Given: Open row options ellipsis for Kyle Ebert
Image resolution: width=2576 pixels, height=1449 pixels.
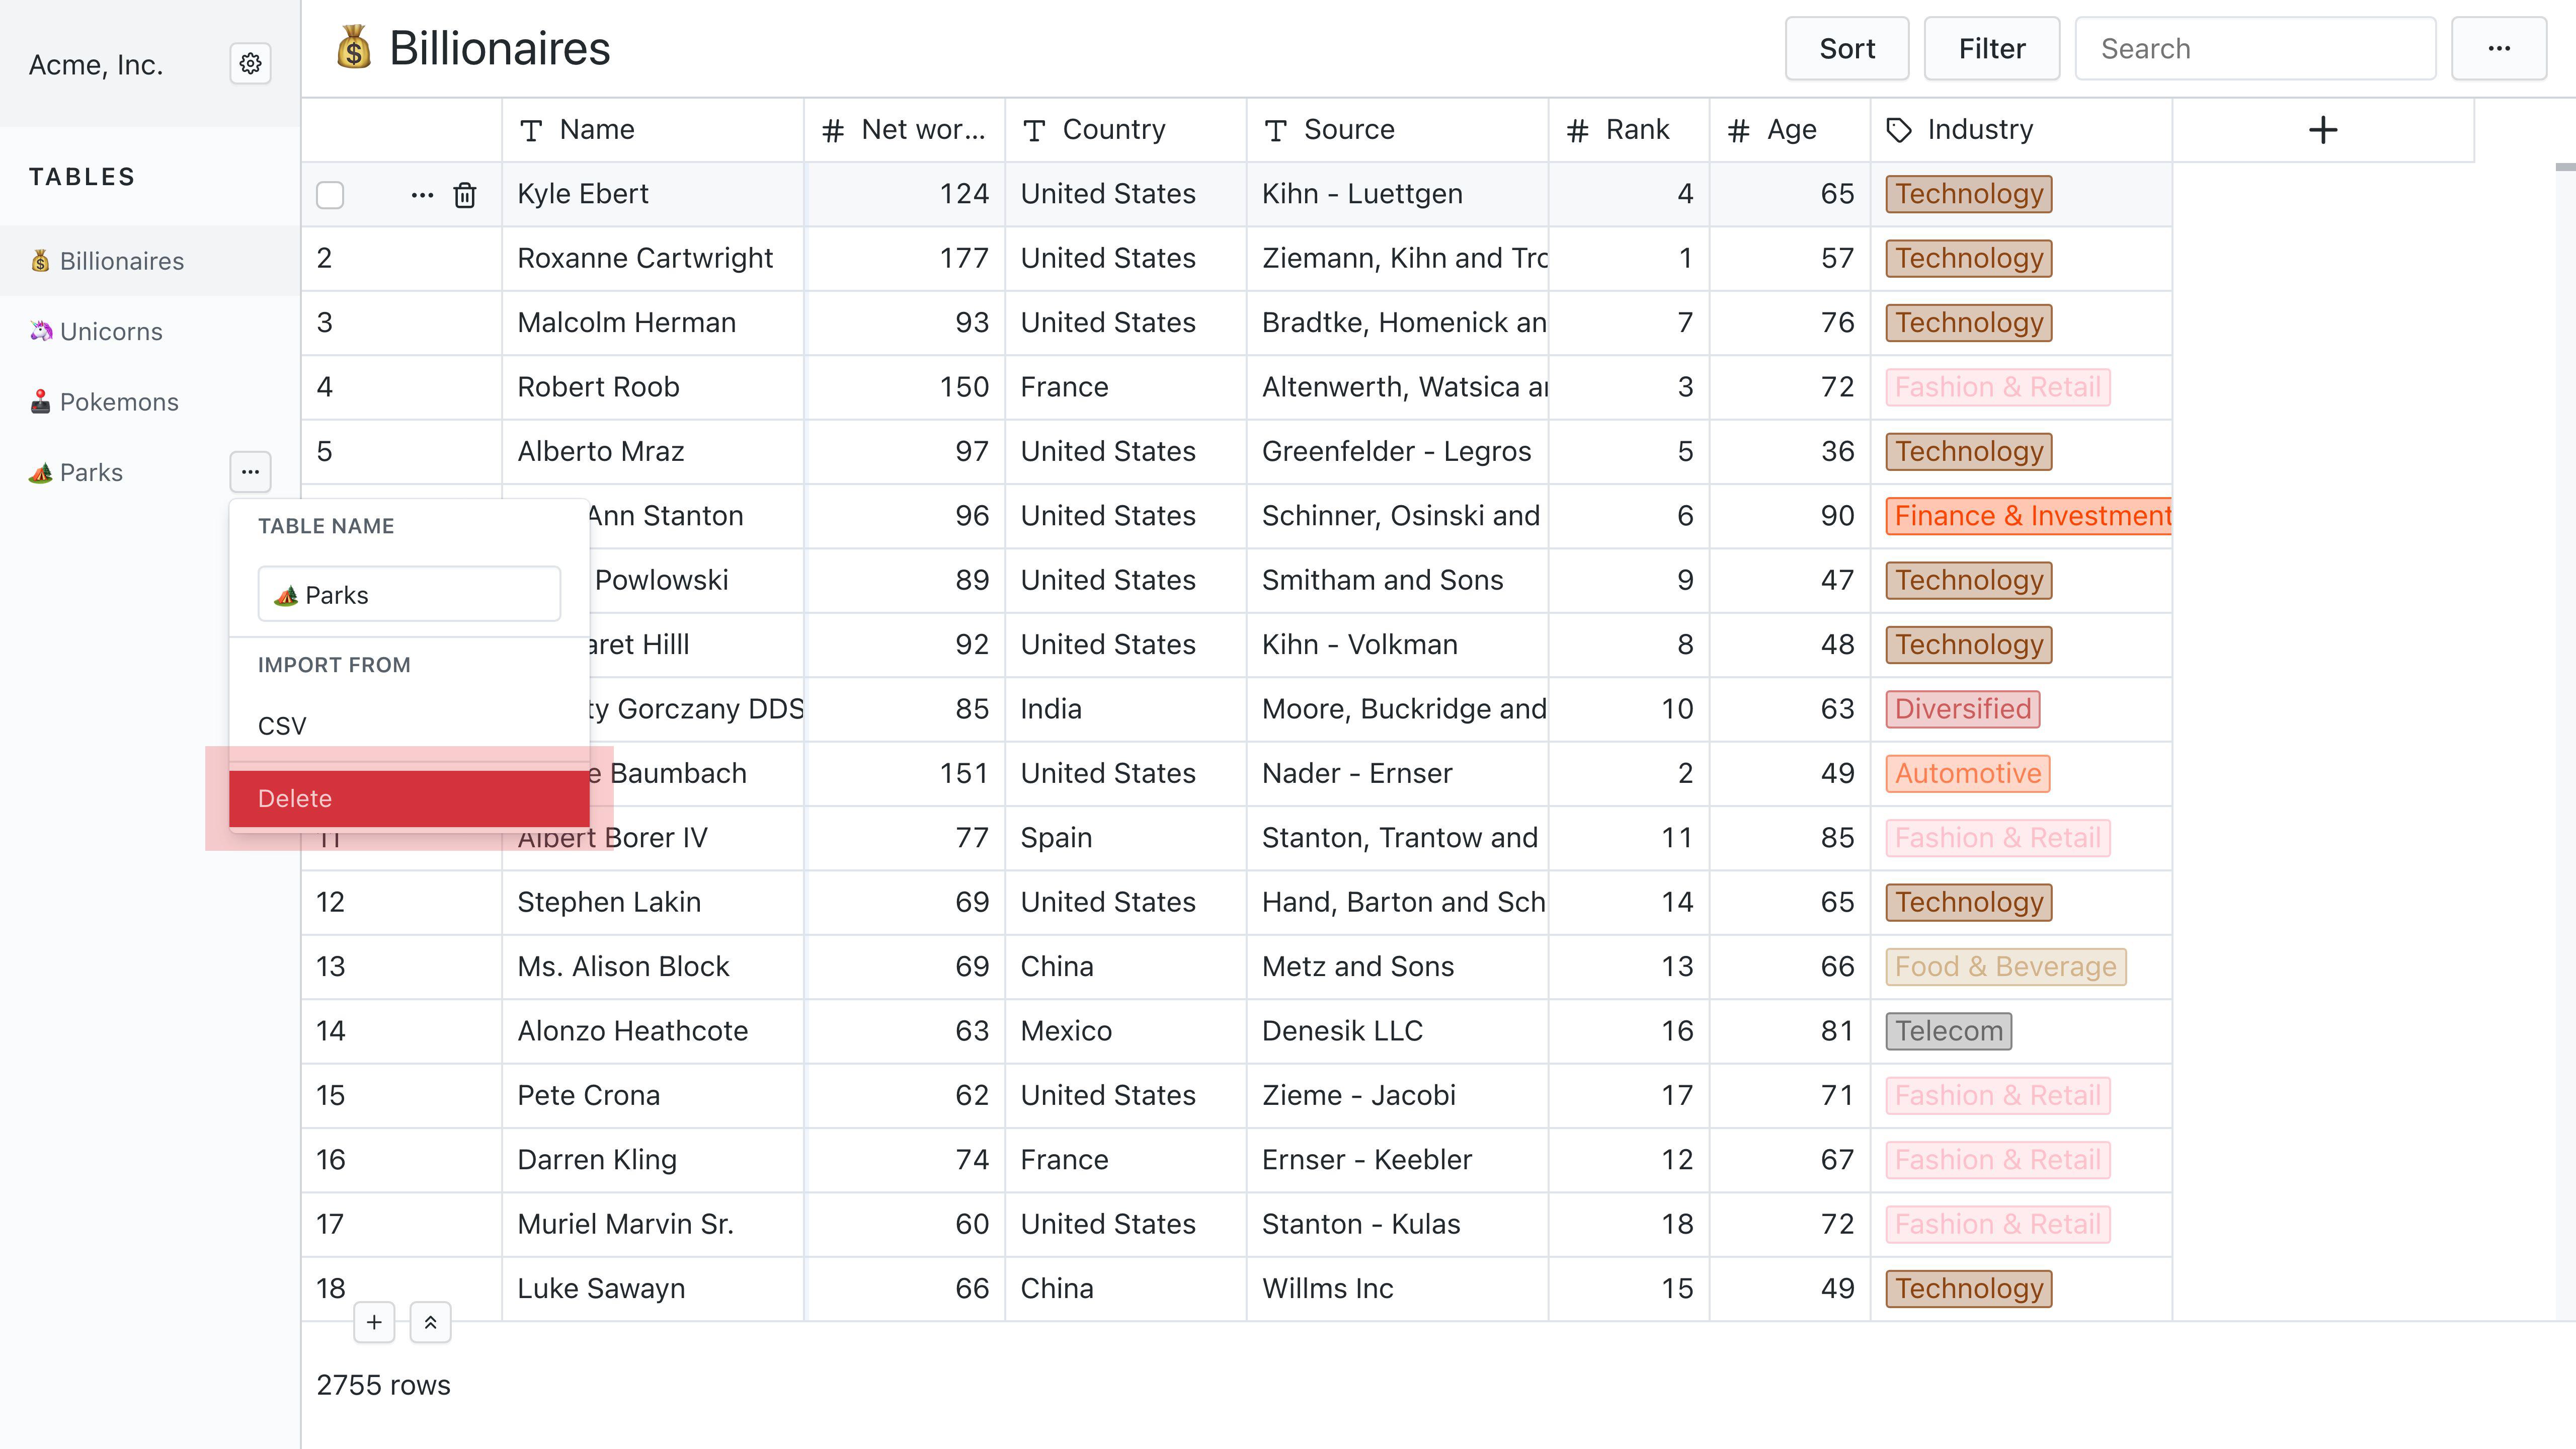Looking at the screenshot, I should 422,194.
